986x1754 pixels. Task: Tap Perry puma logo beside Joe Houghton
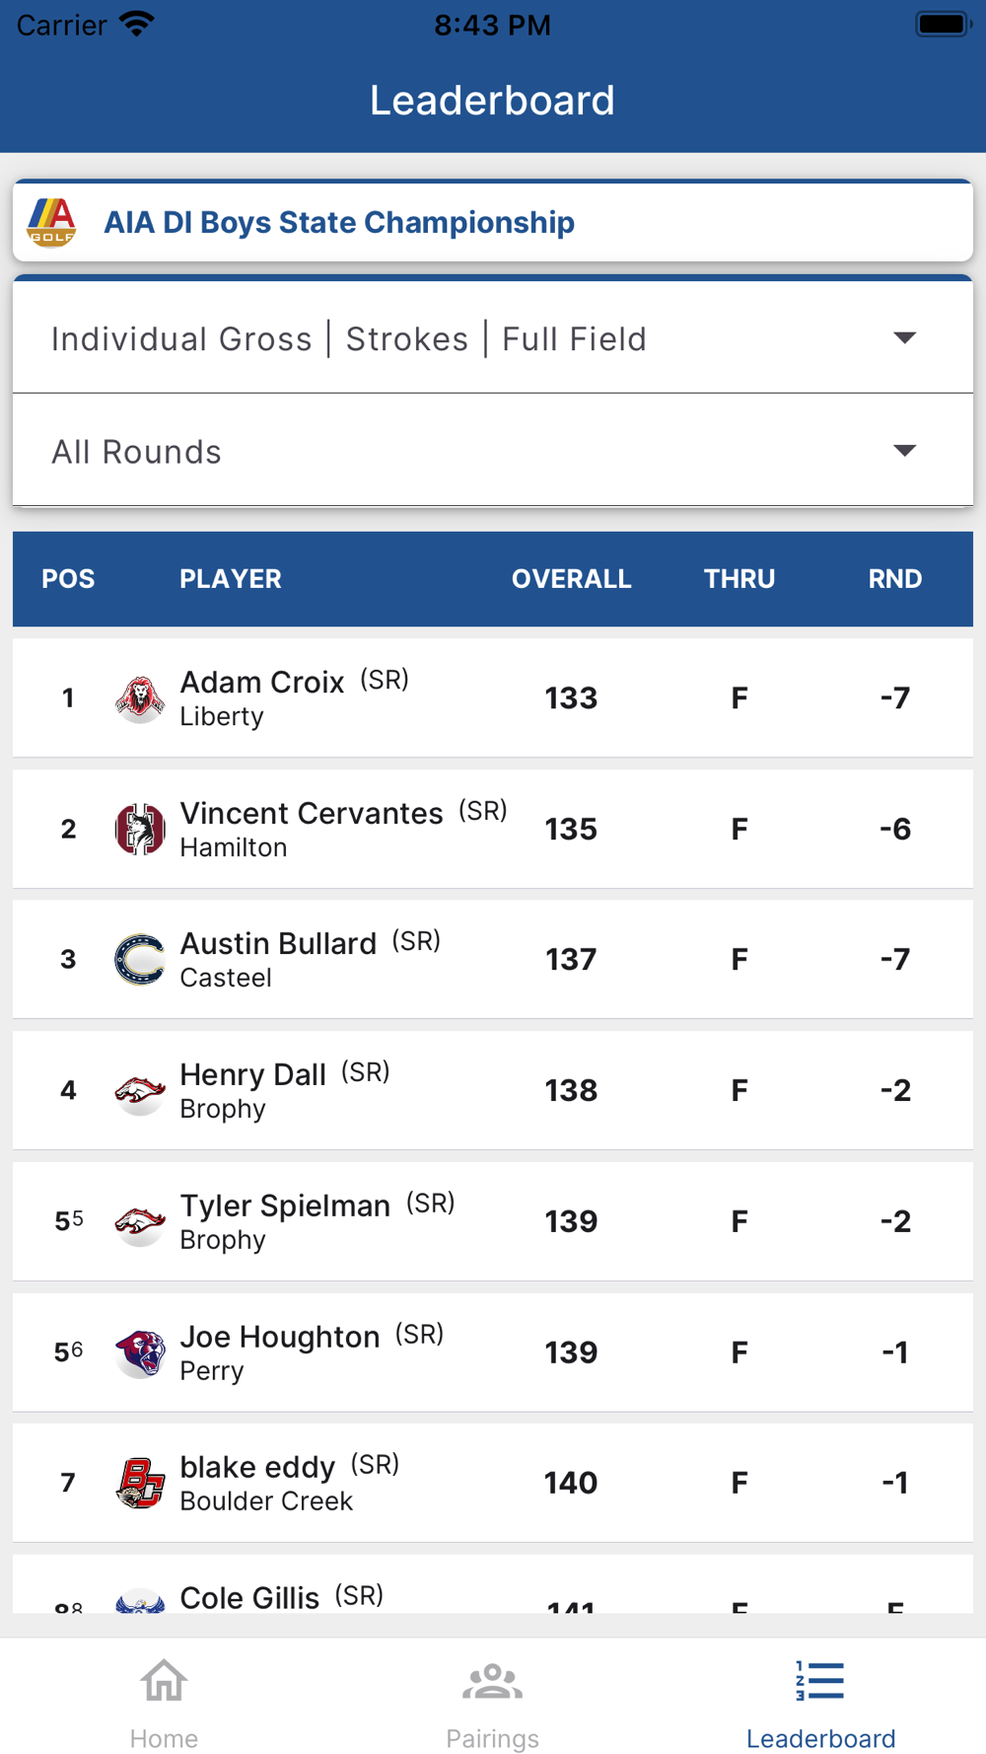point(140,1352)
